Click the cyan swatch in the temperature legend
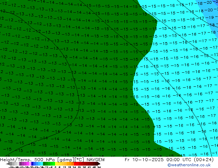Image resolution: width=218 pixels, height=168 pixels. [x=42, y=164]
